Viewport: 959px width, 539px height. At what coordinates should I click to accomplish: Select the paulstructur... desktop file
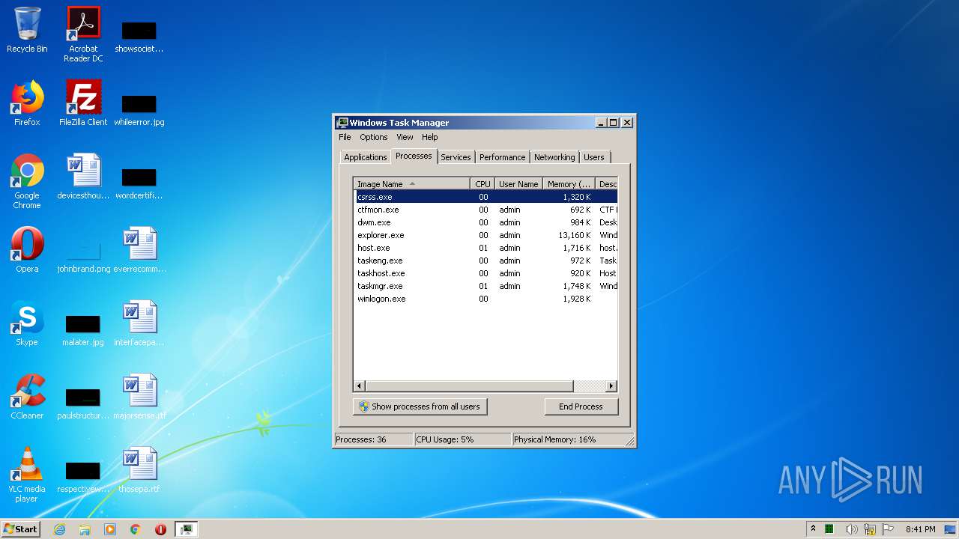click(83, 403)
